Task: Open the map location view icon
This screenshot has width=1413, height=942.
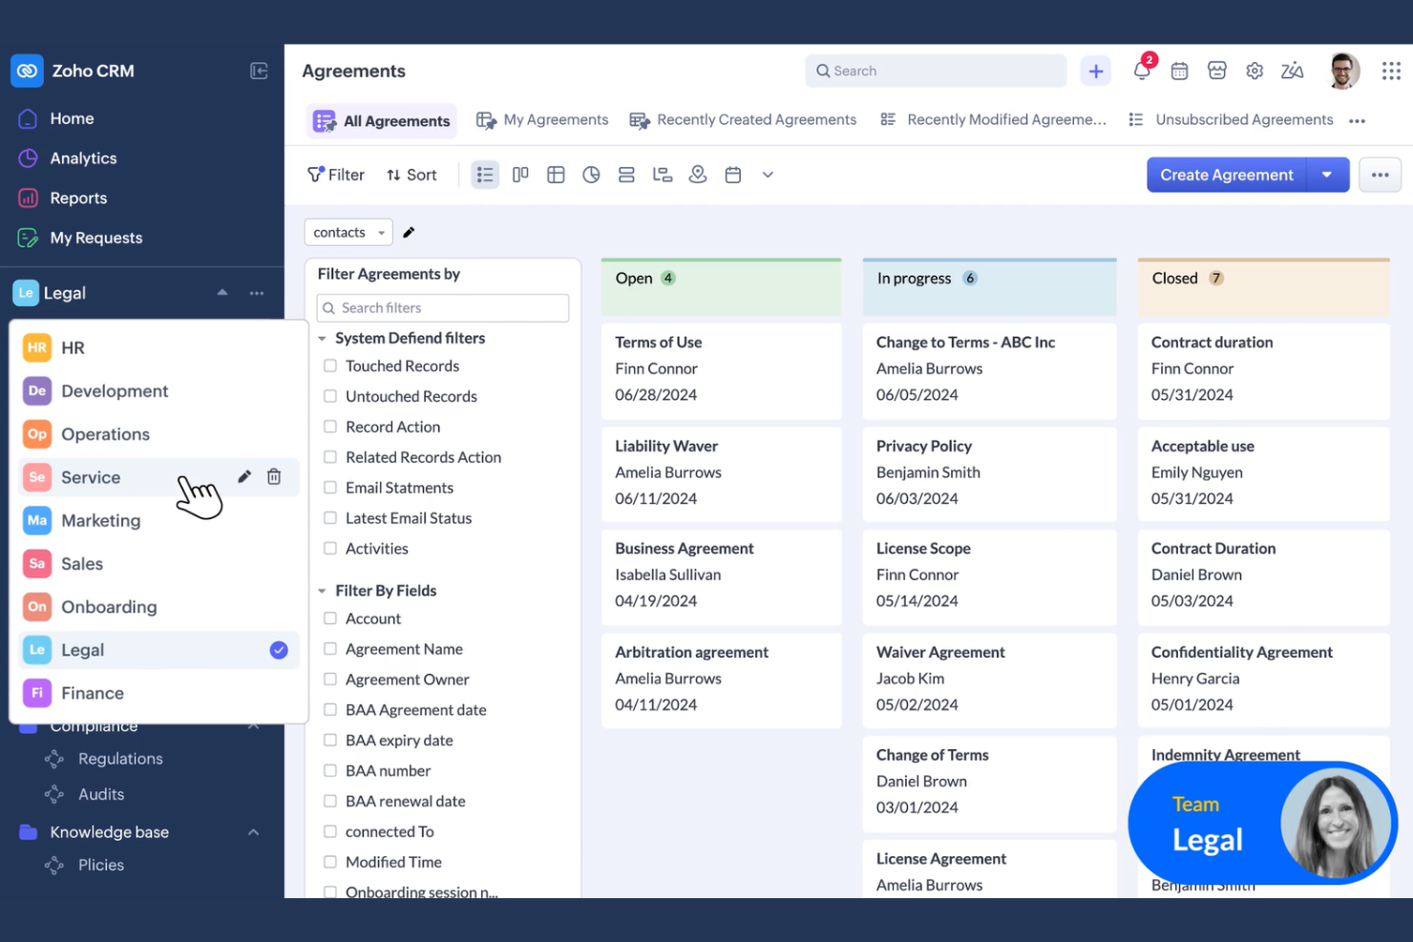Action: pos(697,174)
